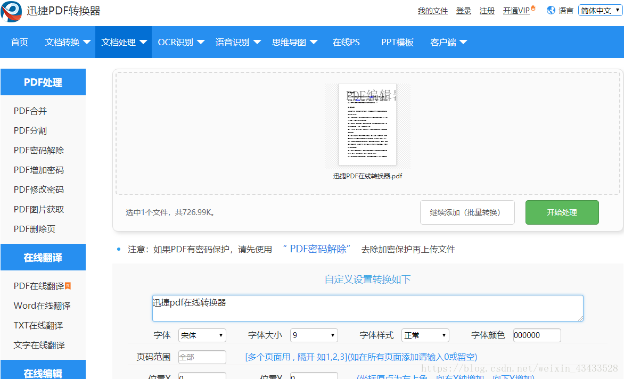This screenshot has height=379, width=624.
Task: Click the 迅捷PDF转换器 logo icon
Action: point(12,12)
